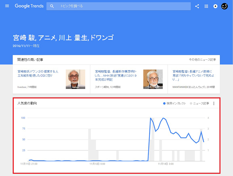
Task: Open その他のニュース記事 link
Action: tap(202, 59)
